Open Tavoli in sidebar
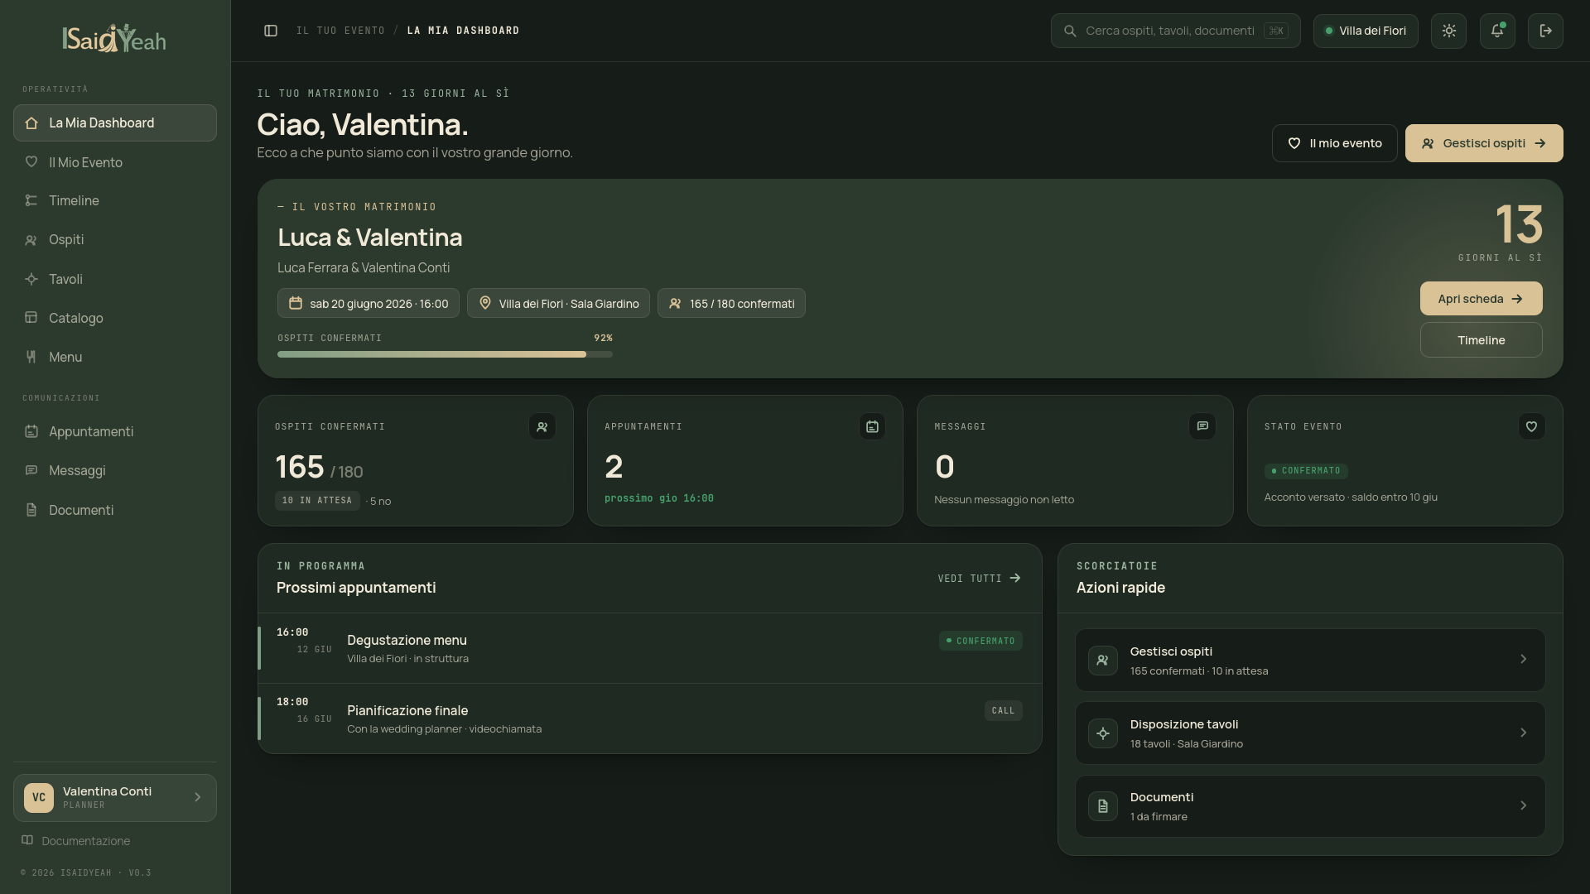 point(115,279)
